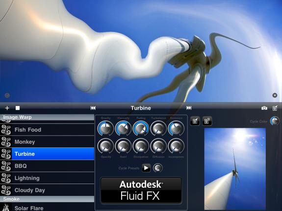Viewport: 282px width, 211px height.
Task: Select the BBQ preset
Action: click(x=47, y=166)
